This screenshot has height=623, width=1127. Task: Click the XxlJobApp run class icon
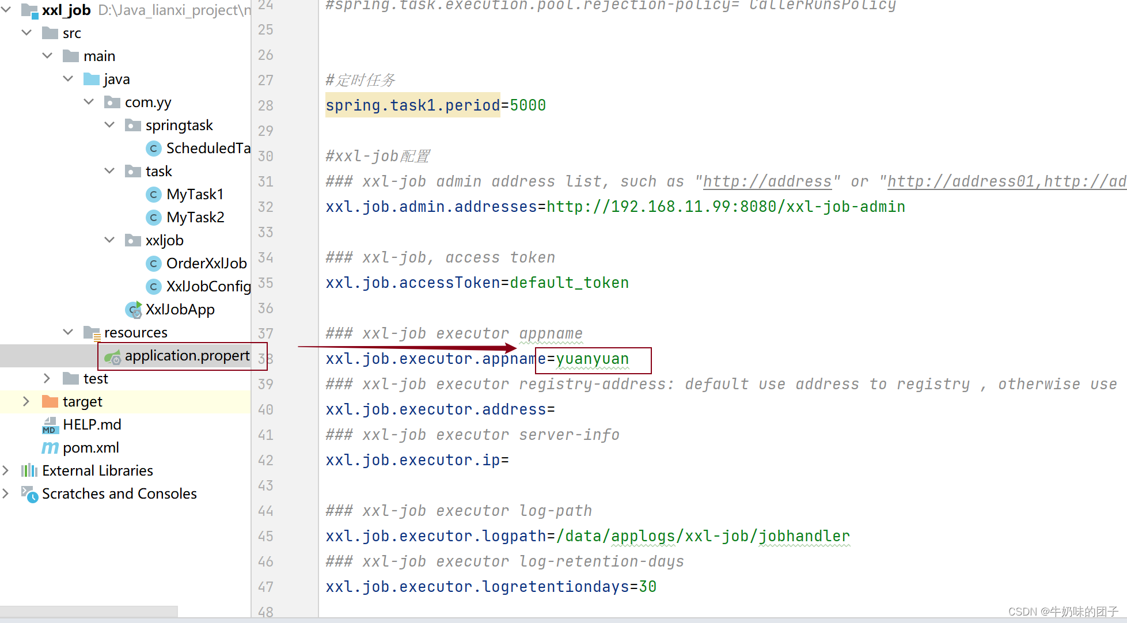tap(134, 310)
